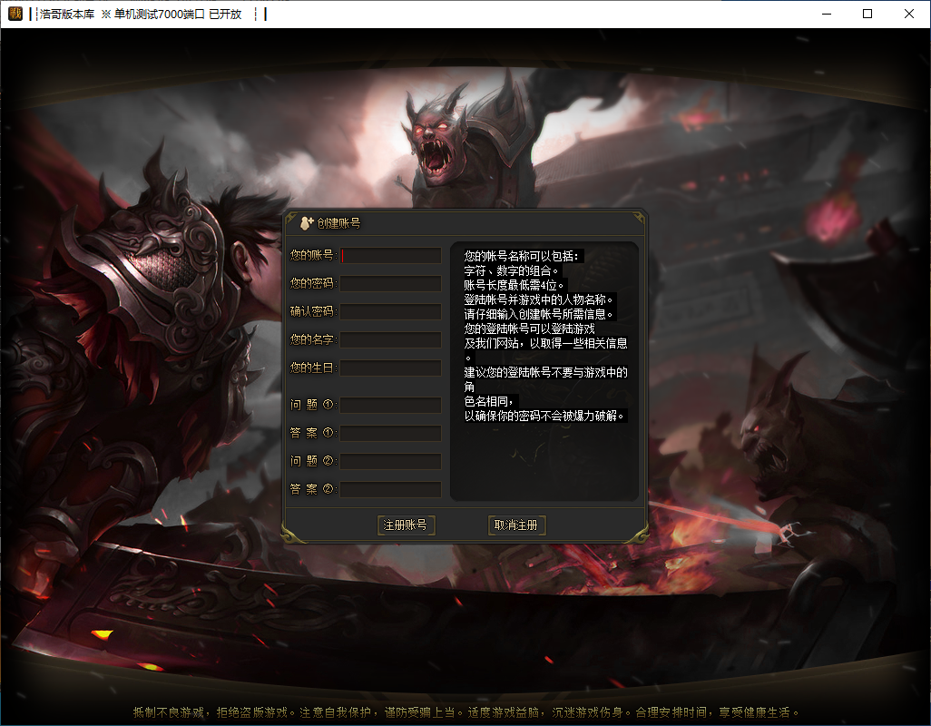The image size is (931, 726).
Task: Click the 注册账号 register button
Action: click(x=407, y=525)
